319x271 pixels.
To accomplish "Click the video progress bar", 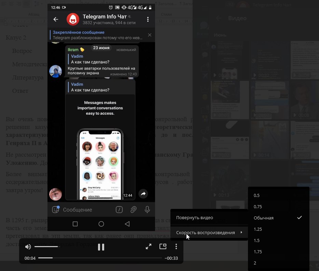I will pos(100,258).
